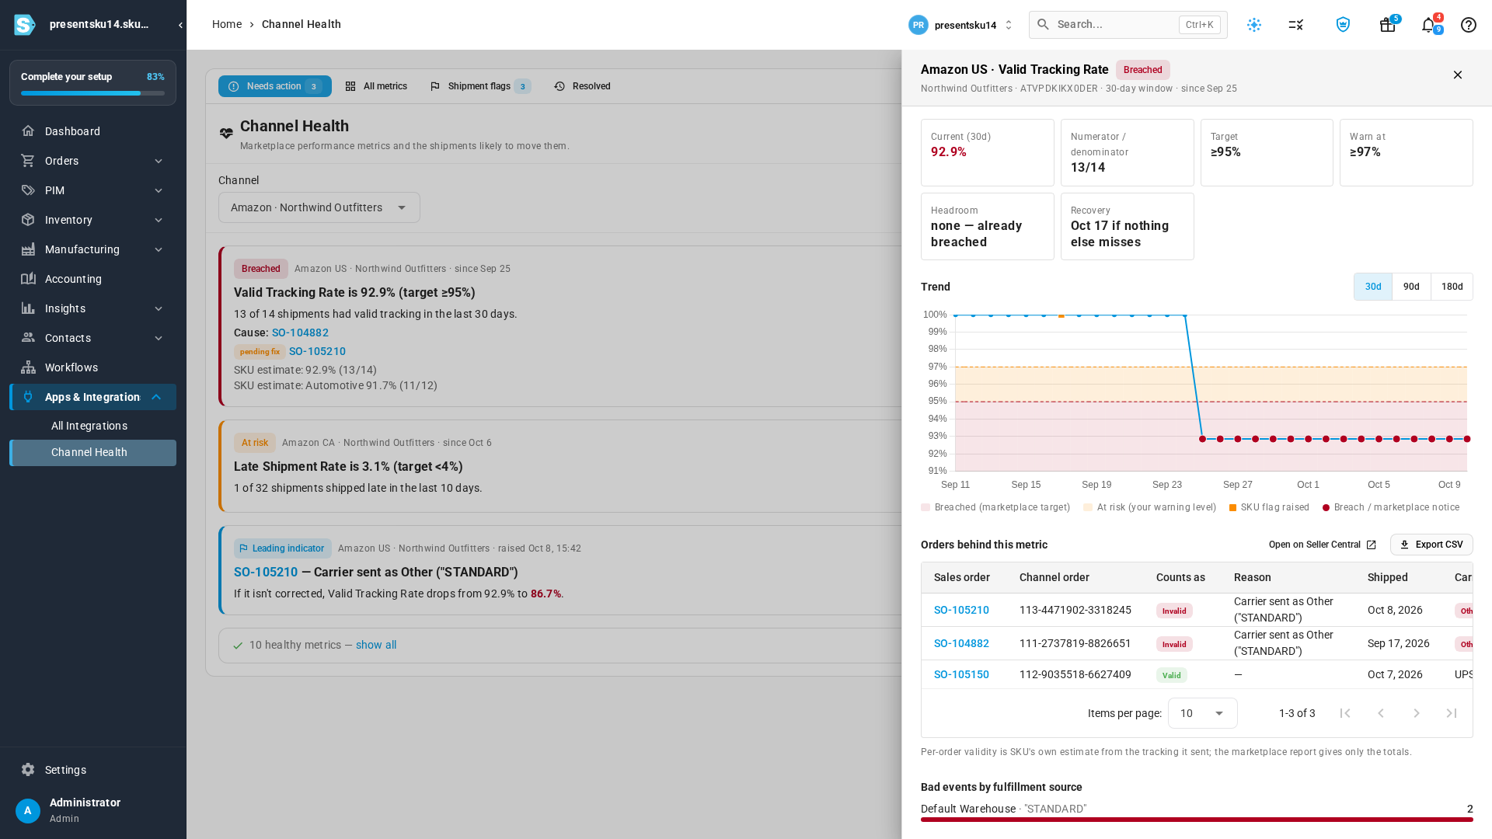Go to Dashboard in sidebar
1492x839 pixels.
point(92,131)
